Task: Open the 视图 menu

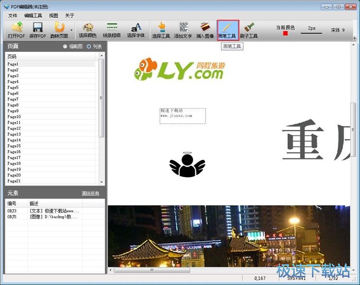Action: (53, 15)
